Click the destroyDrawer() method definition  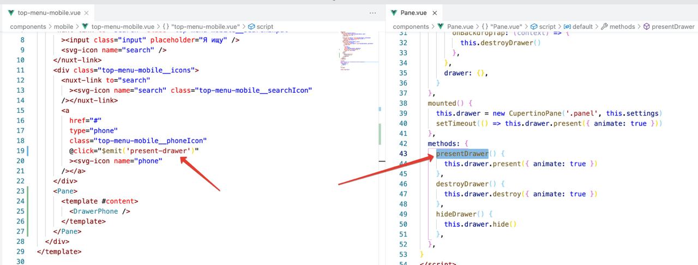tap(470, 184)
